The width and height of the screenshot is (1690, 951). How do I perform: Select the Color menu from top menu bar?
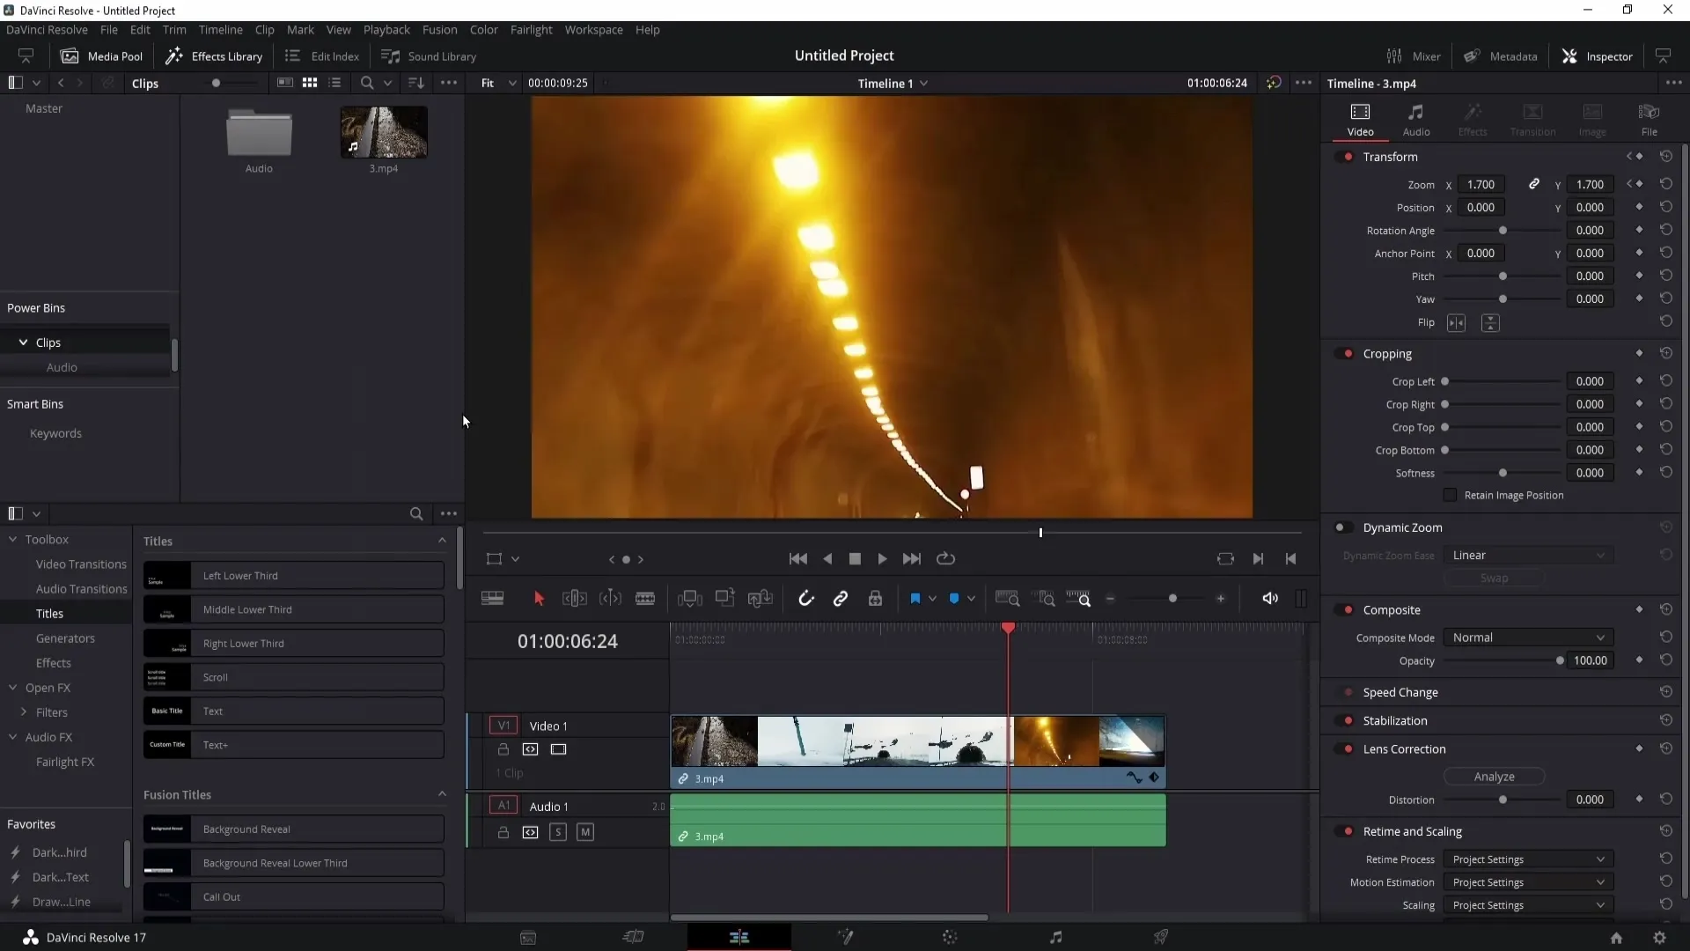484,29
